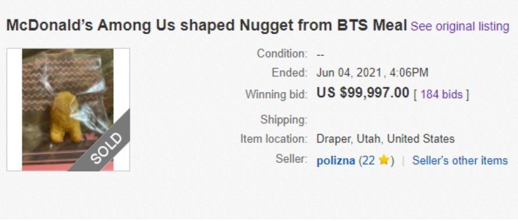Select the Draper, Utah, United States text
The height and width of the screenshot is (221, 518).
point(386,139)
